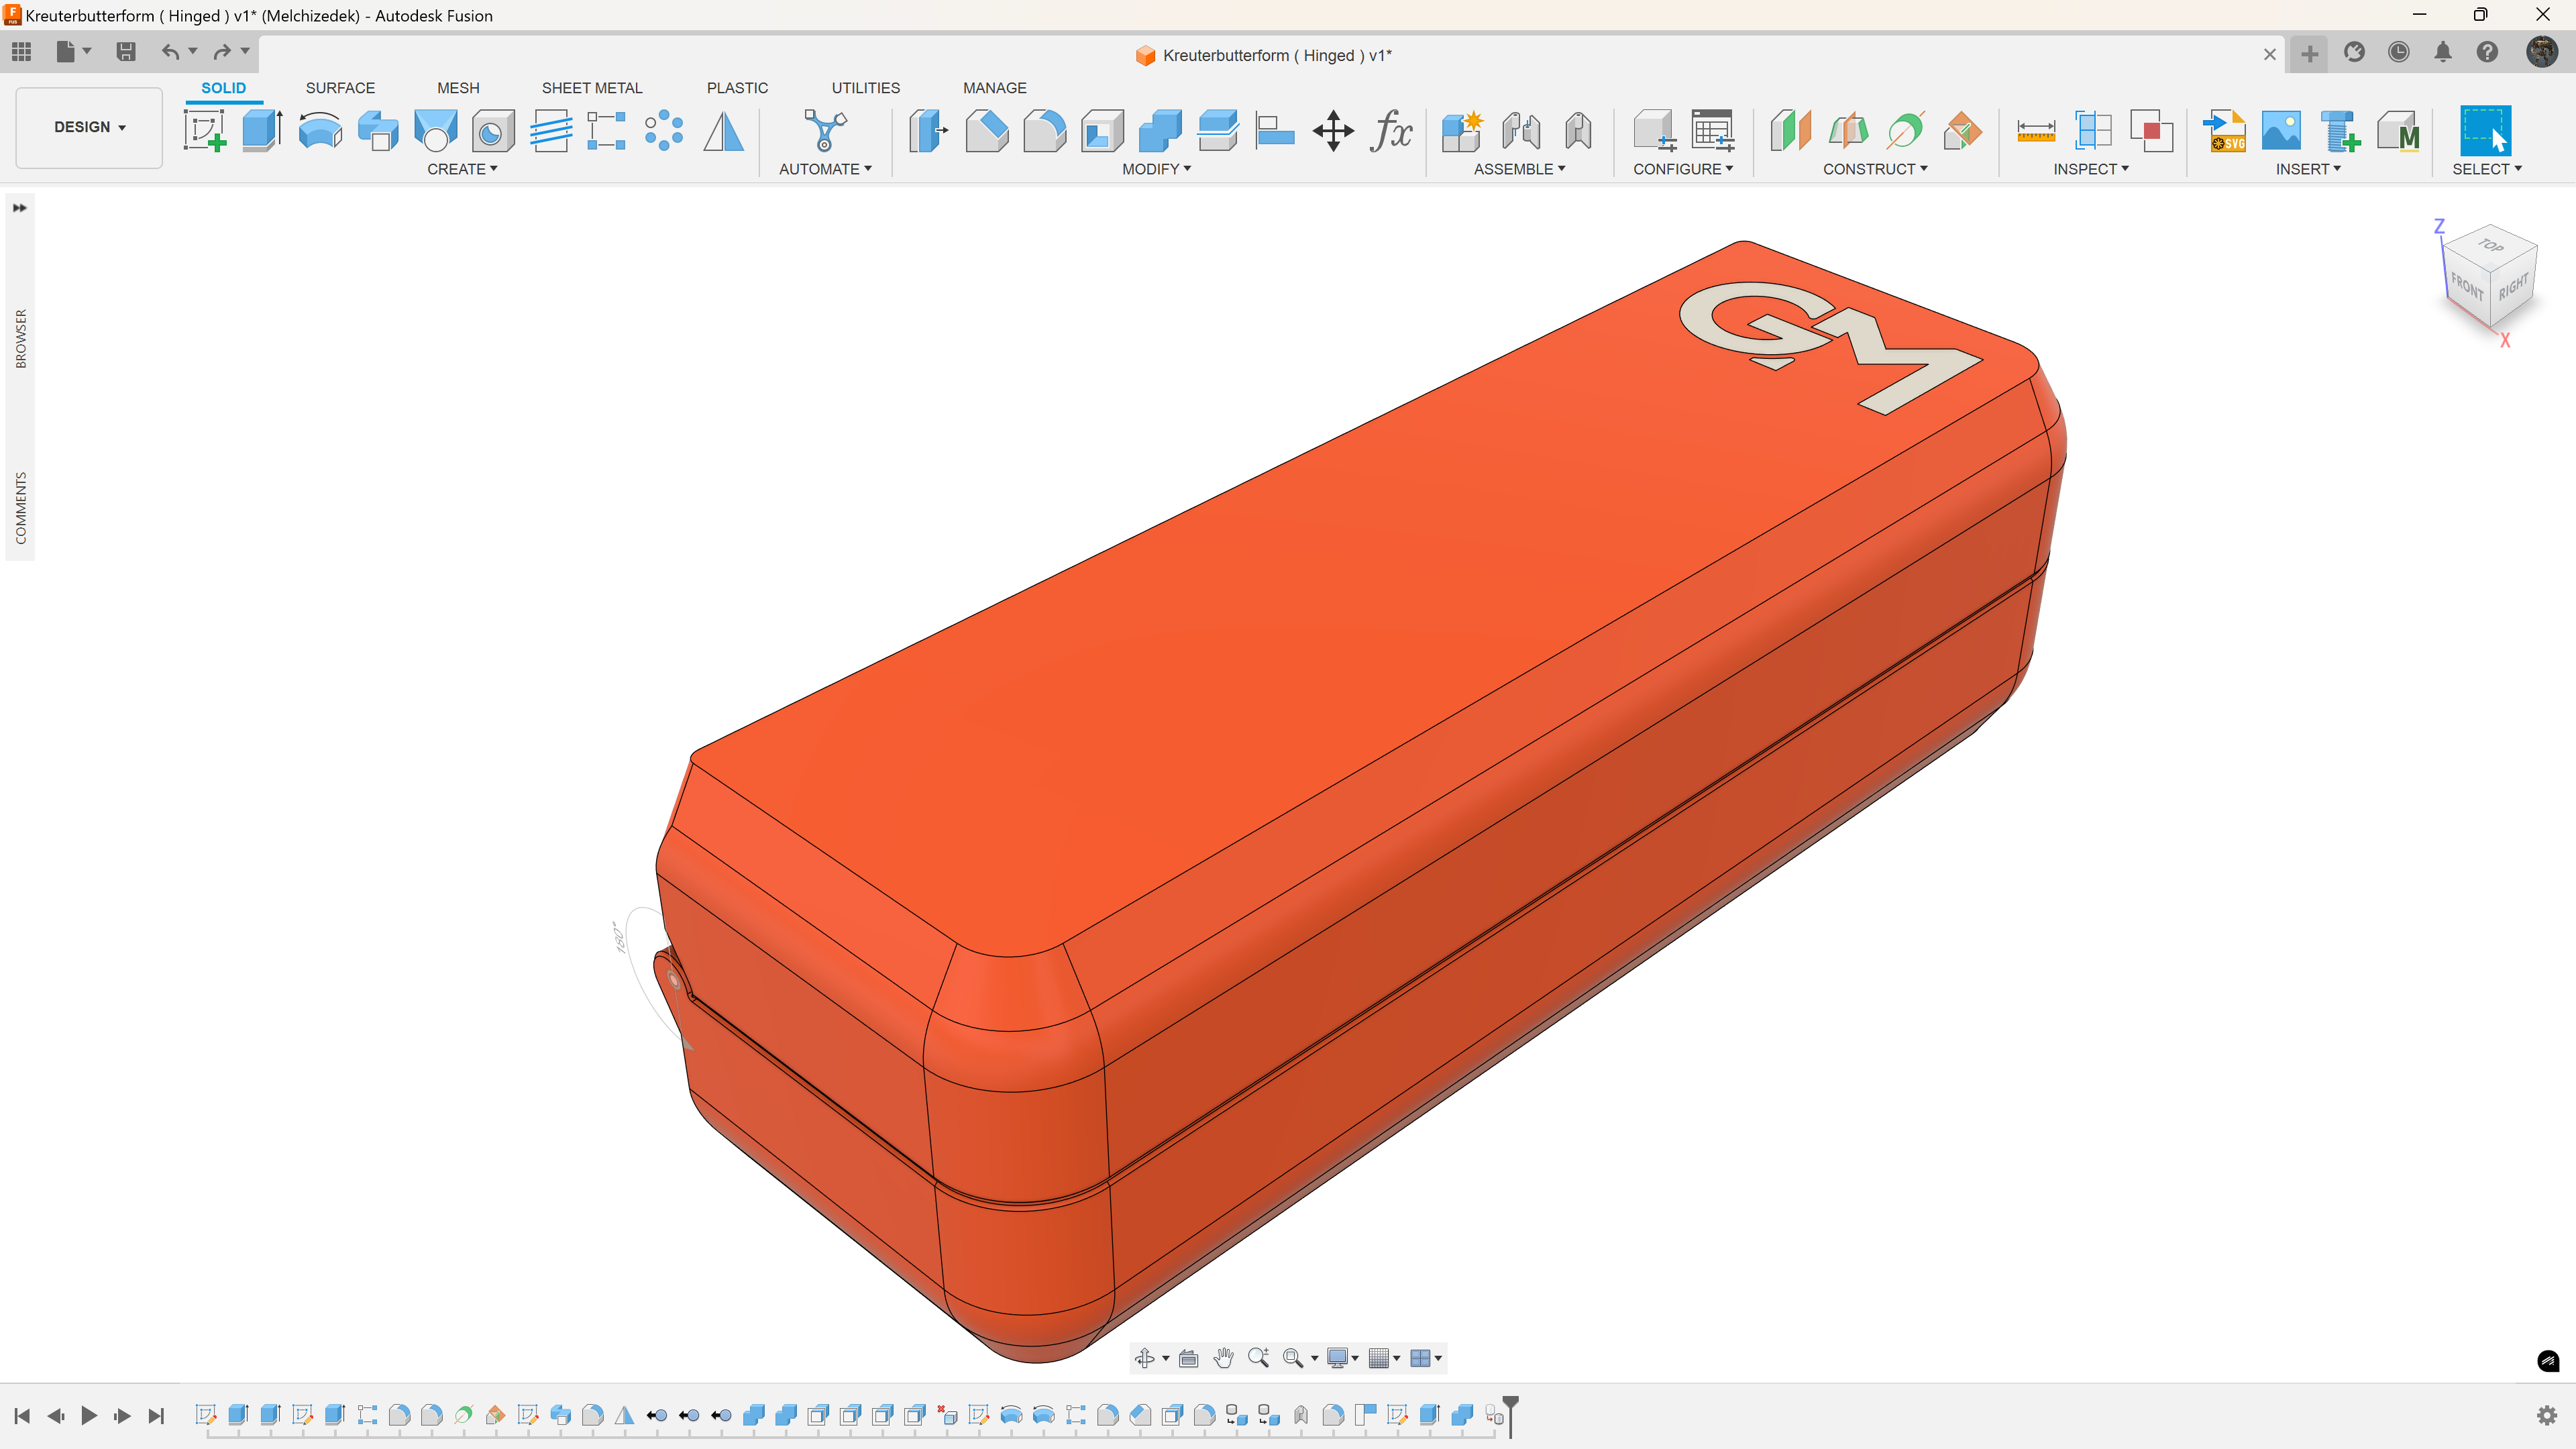This screenshot has width=2576, height=1449.
Task: Select the Insert McMaster-Carr Component icon
Action: click(x=2398, y=131)
